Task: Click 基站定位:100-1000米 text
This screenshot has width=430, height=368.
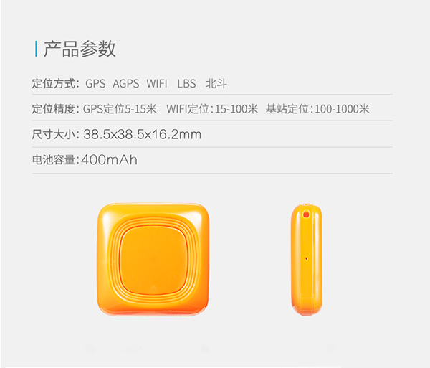Action: click(317, 109)
